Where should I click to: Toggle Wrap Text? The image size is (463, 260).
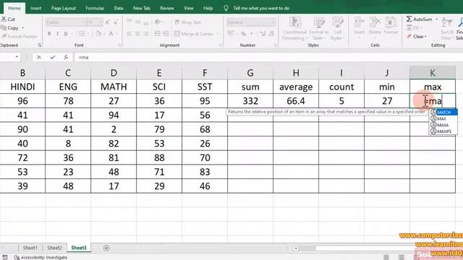pyautogui.click(x=188, y=22)
